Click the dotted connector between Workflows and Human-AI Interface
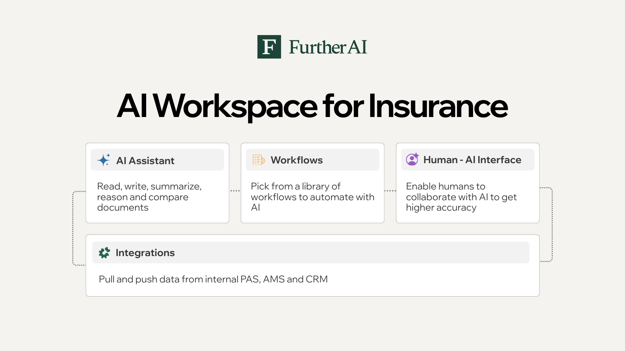 point(390,191)
